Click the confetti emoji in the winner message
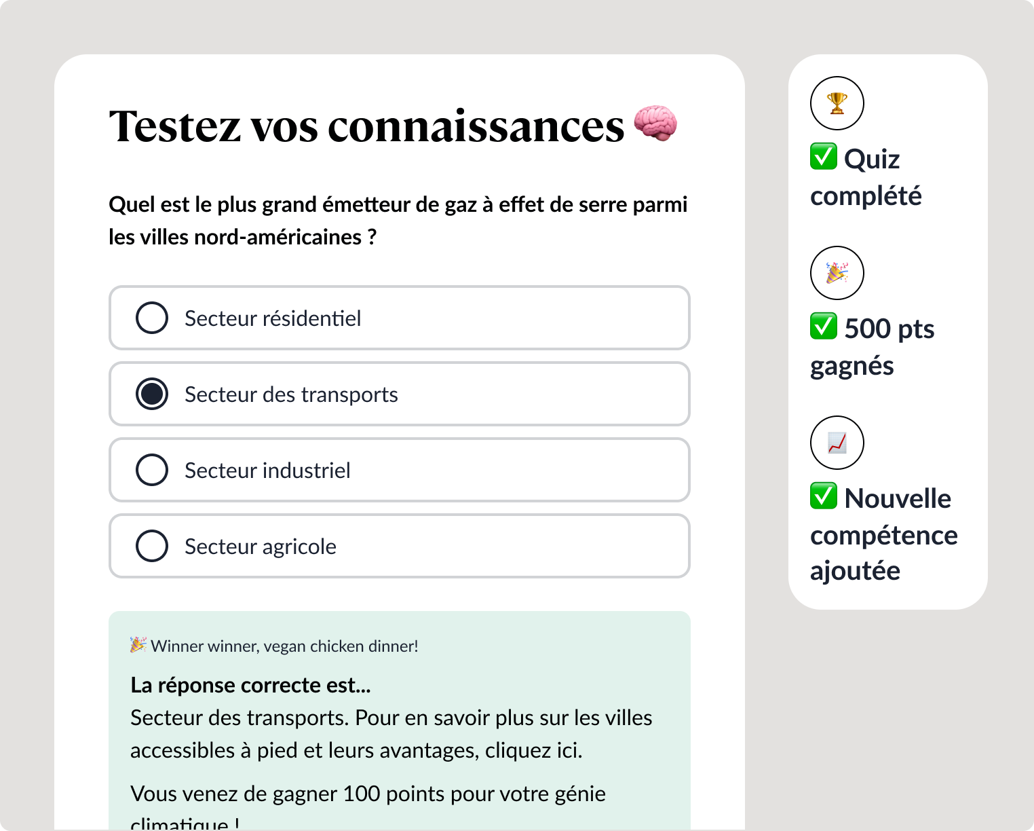This screenshot has height=831, width=1034. point(138,645)
